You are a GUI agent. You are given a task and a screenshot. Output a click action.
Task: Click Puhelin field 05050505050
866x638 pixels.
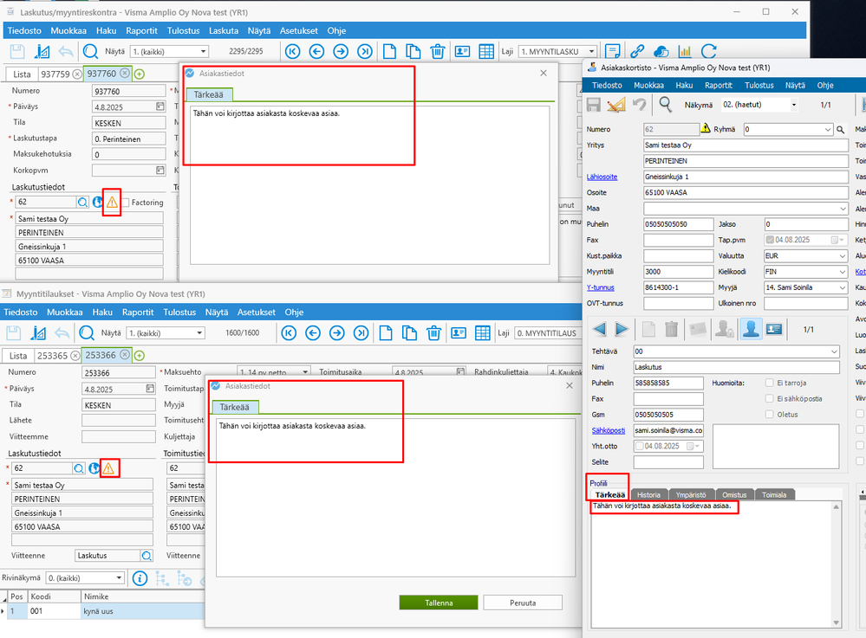[678, 224]
